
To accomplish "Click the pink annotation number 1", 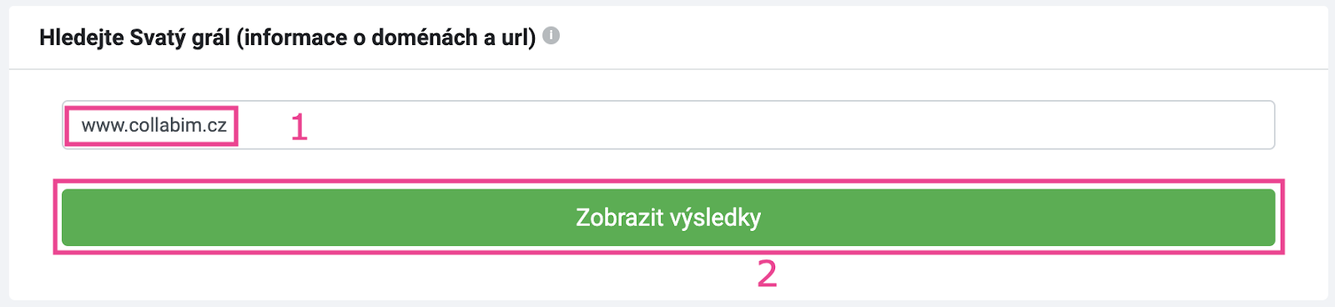I will (300, 127).
